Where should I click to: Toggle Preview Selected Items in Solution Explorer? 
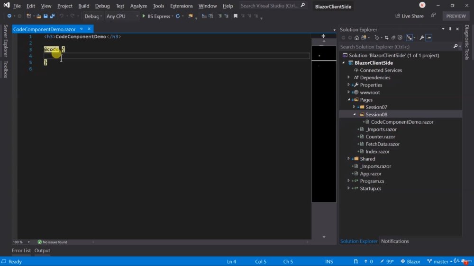[x=428, y=38]
